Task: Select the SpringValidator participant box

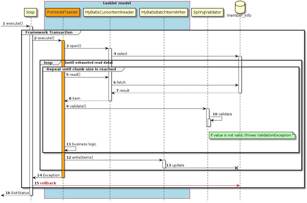Action: click(207, 12)
